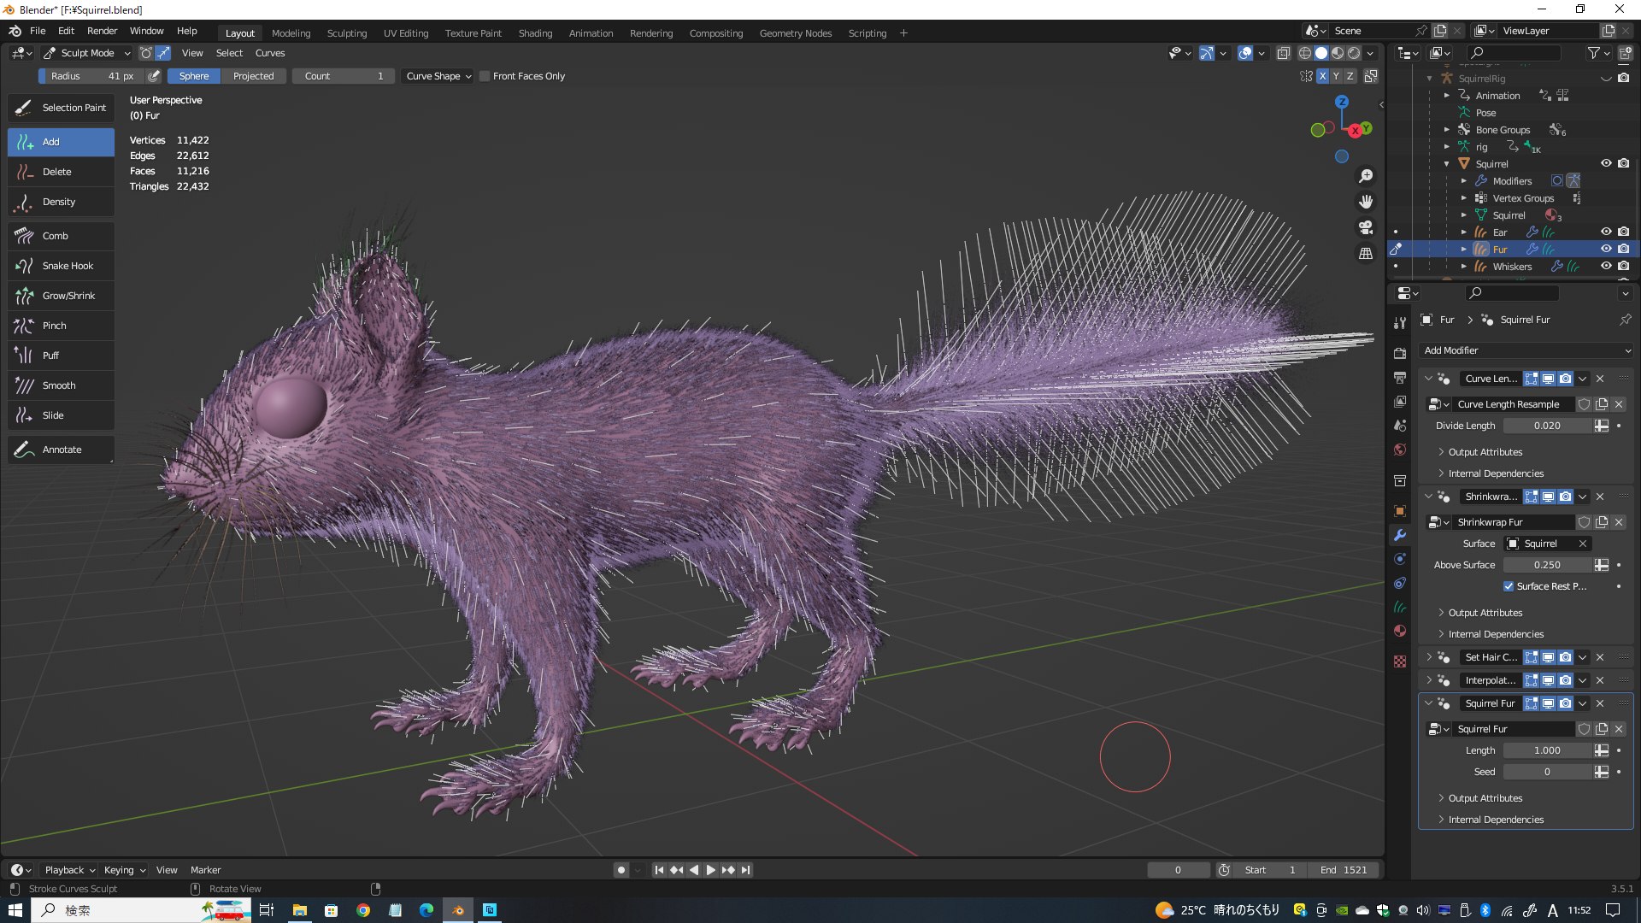Click the pan view hand icon
The image size is (1641, 923).
(1366, 202)
